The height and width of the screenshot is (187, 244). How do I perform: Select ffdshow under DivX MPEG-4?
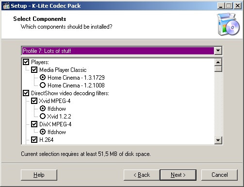click(43, 132)
